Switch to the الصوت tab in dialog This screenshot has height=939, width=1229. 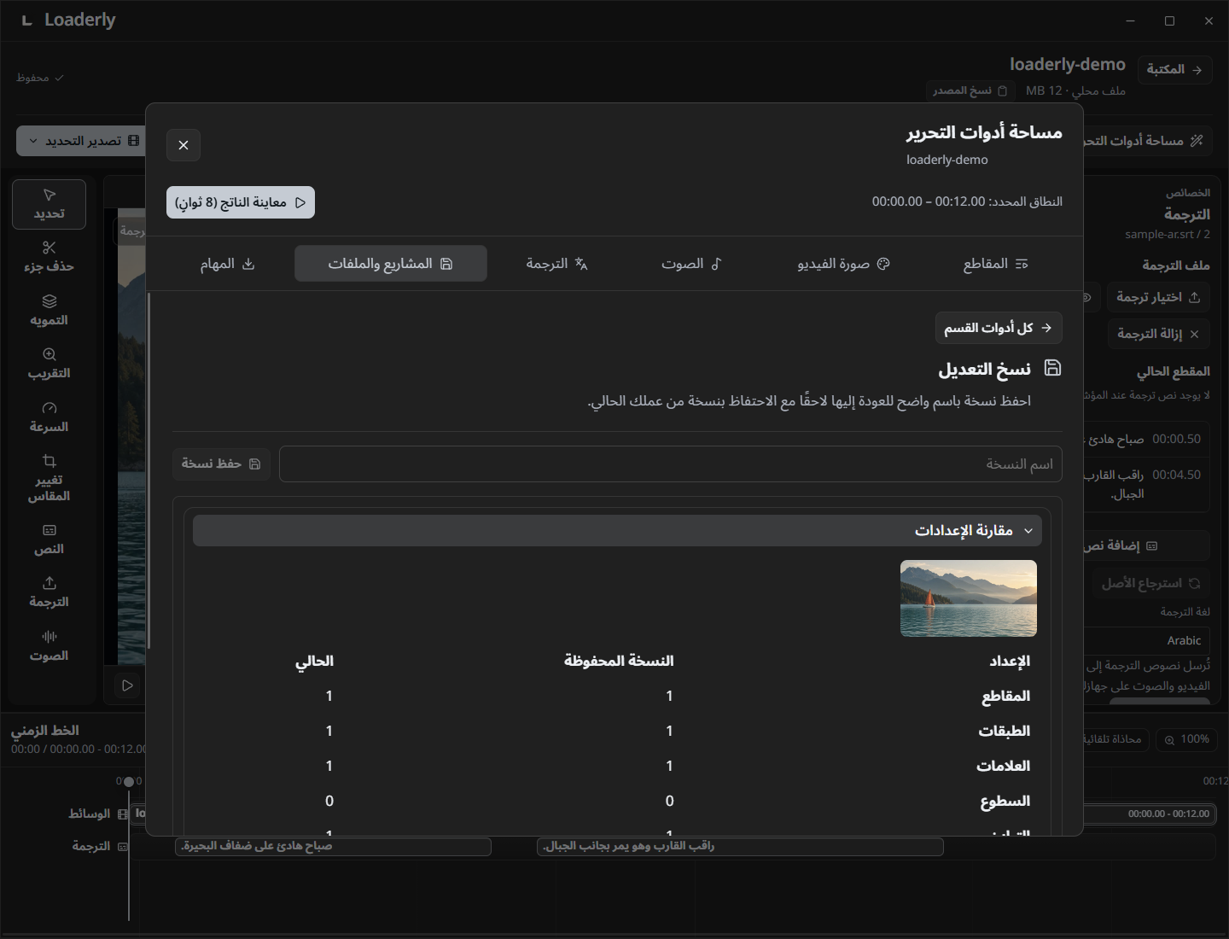pyautogui.click(x=691, y=264)
